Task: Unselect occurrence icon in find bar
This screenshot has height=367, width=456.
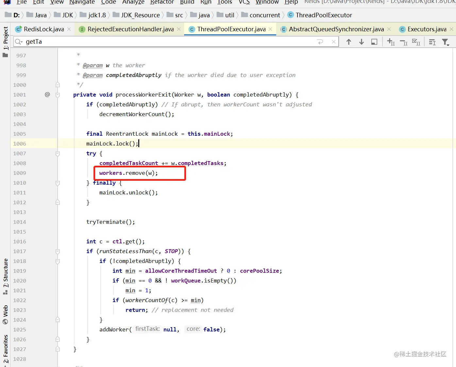Action: pyautogui.click(x=404, y=42)
